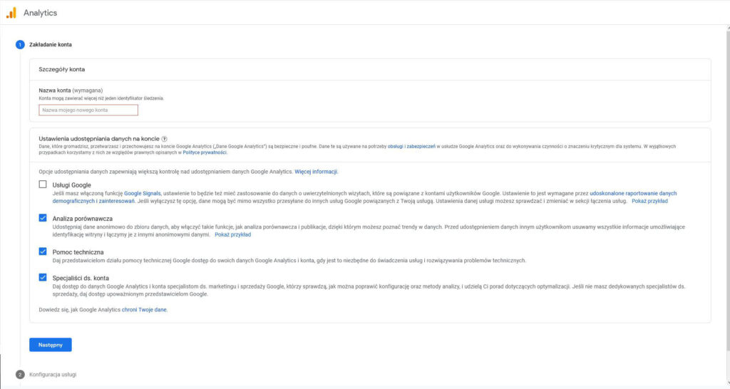
Task: Open udoskonalone raportowanie danych demograficznych link
Action: point(633,193)
